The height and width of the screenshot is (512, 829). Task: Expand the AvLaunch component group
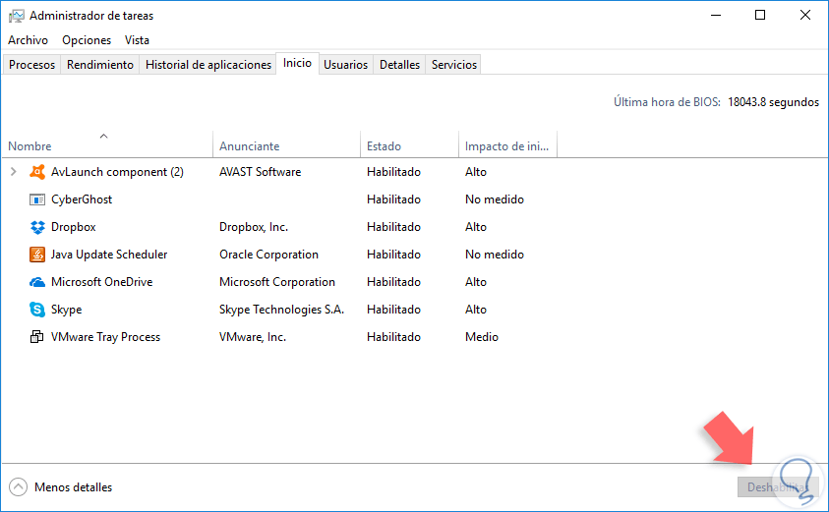13,172
